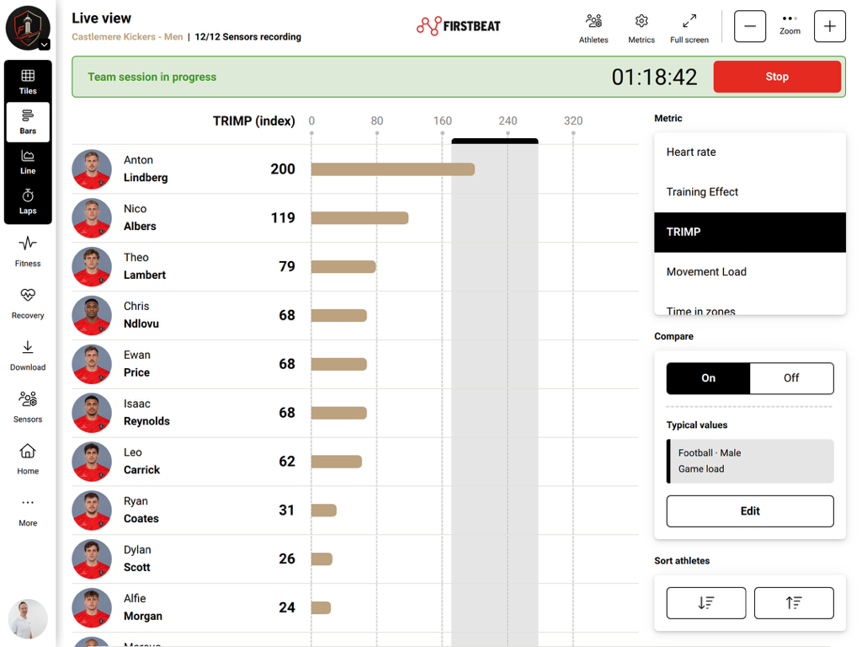
Task: Open the coach profile avatar
Action: (28, 618)
